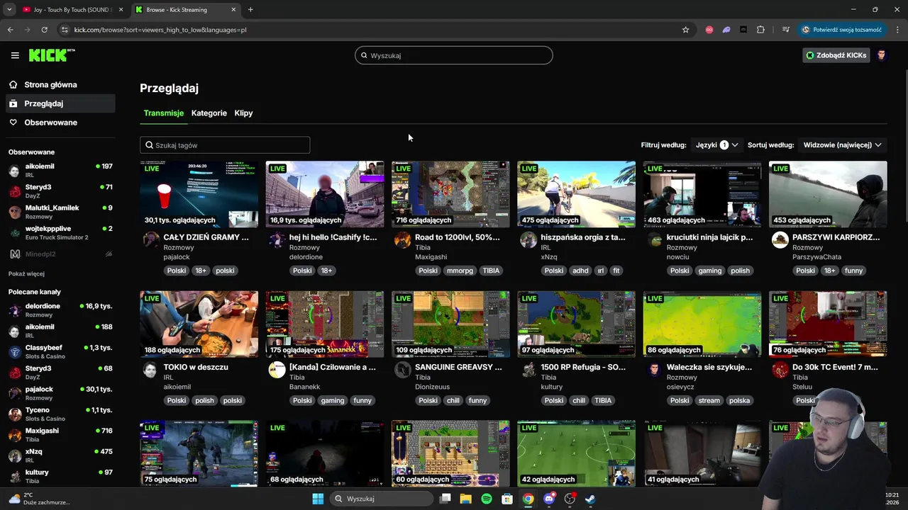Viewport: 908px width, 510px height.
Task: Switch to the Klipy tab
Action: pyautogui.click(x=243, y=113)
